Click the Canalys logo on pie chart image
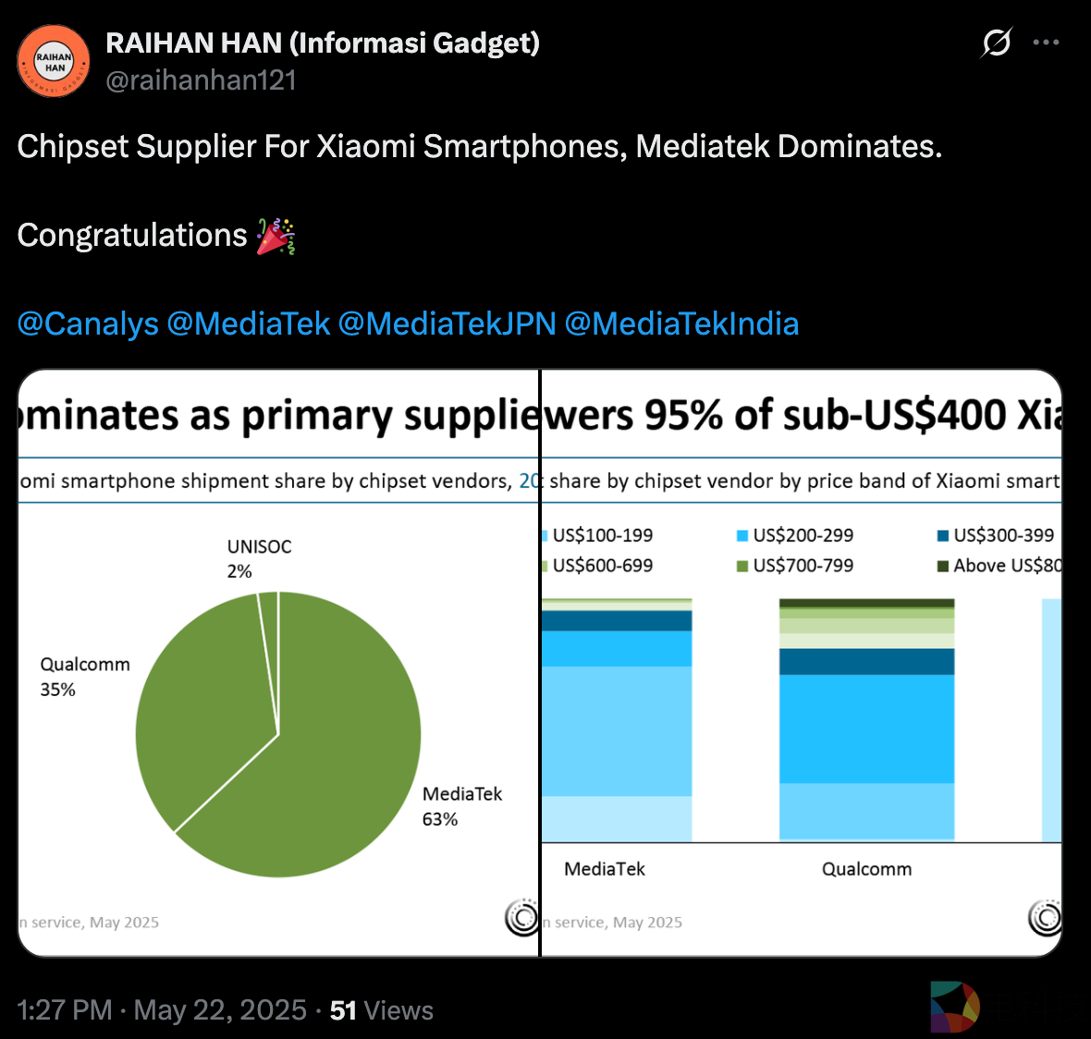The height and width of the screenshot is (1039, 1091). 522,917
